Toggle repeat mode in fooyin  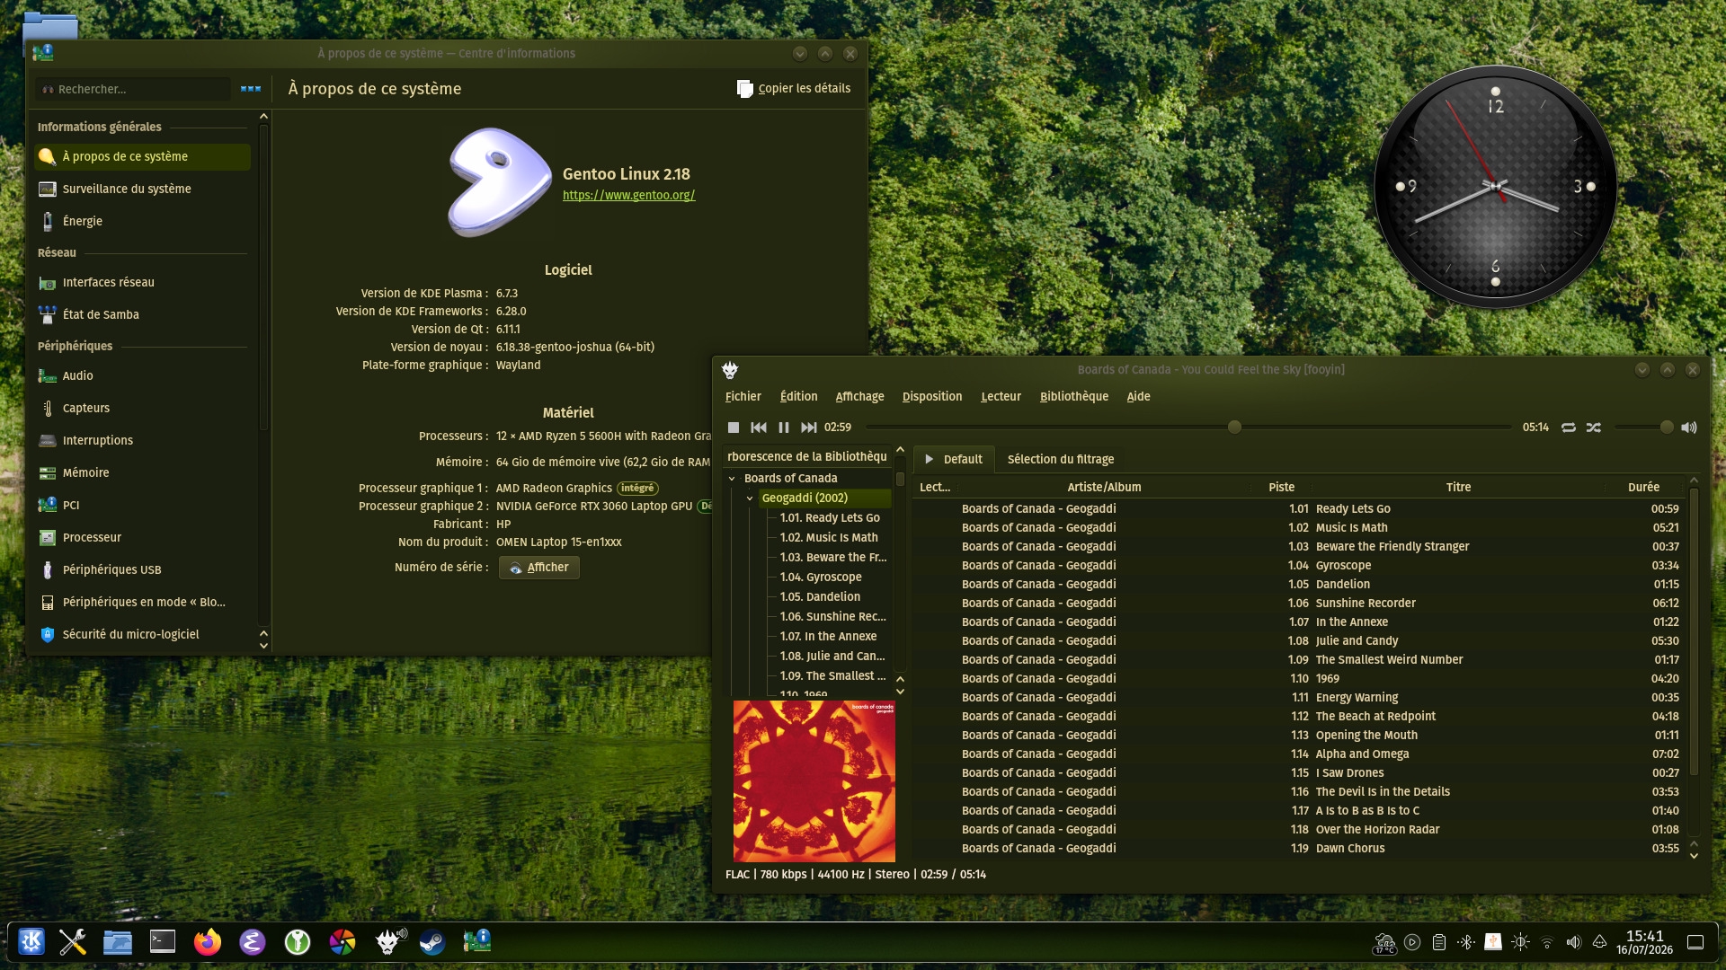(1569, 428)
